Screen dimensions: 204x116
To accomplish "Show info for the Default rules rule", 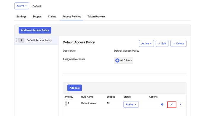I will (x=162, y=104).
